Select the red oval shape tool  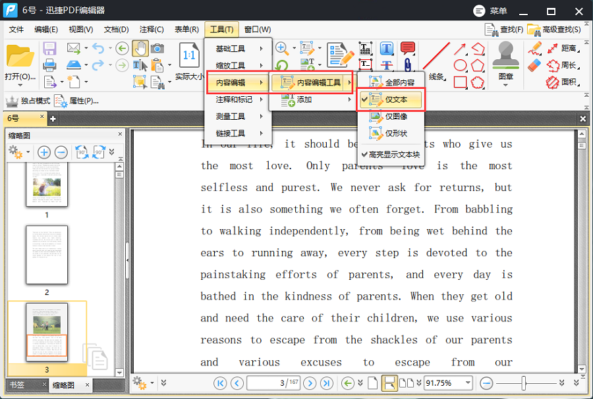(x=460, y=65)
